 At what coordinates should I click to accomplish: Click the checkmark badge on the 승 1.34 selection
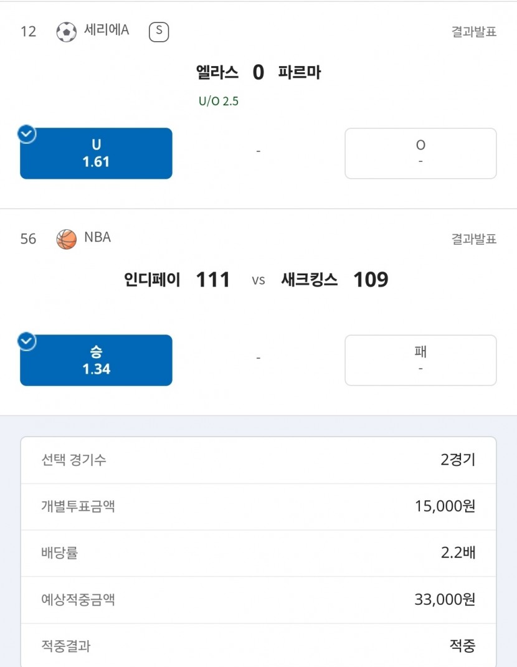(27, 341)
